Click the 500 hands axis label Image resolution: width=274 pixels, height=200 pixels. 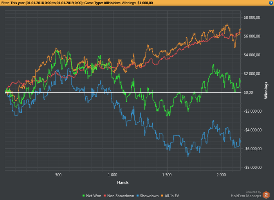(x=58, y=175)
